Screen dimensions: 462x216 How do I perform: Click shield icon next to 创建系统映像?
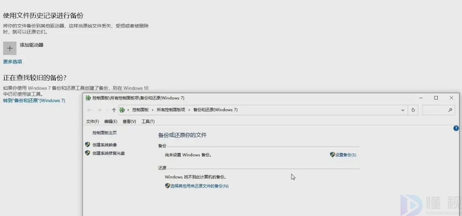tap(87, 145)
